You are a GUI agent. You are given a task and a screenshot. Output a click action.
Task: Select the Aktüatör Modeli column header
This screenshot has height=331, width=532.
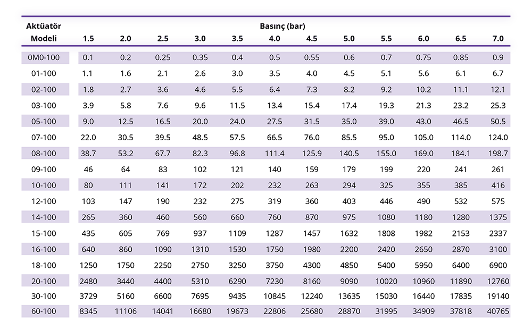[44, 32]
